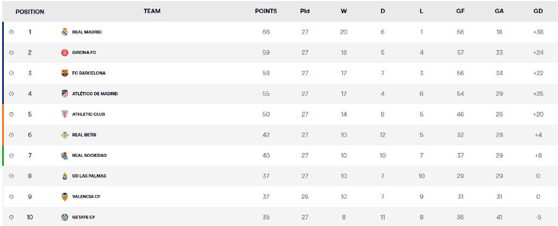Click the Real Sociedad crest icon
This screenshot has height=226, width=558.
pos(65,156)
